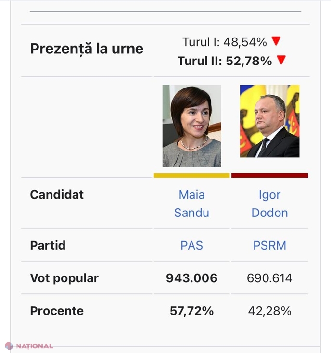Open Igor Dodon's portrait photo

269,121
